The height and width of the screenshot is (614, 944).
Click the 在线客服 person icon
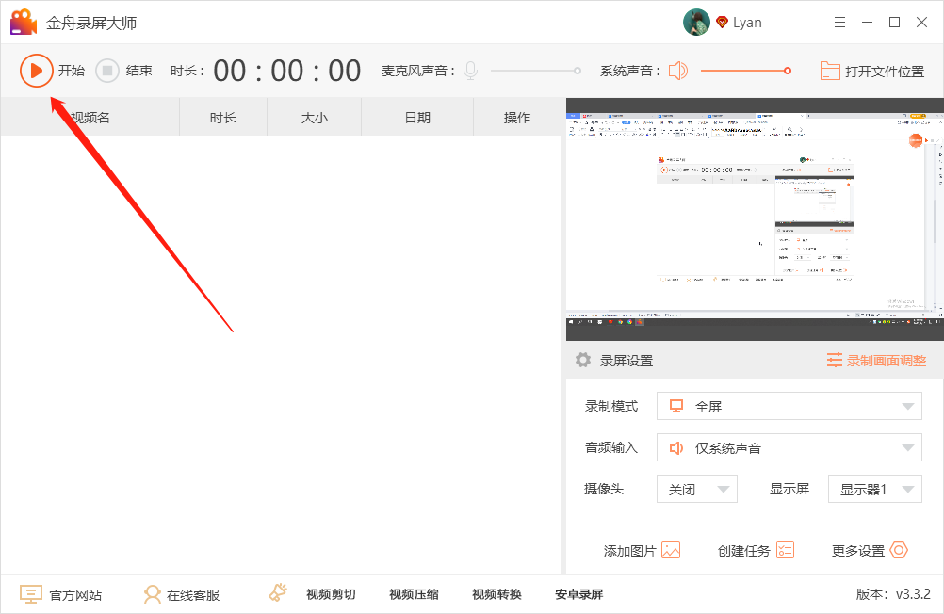click(153, 594)
